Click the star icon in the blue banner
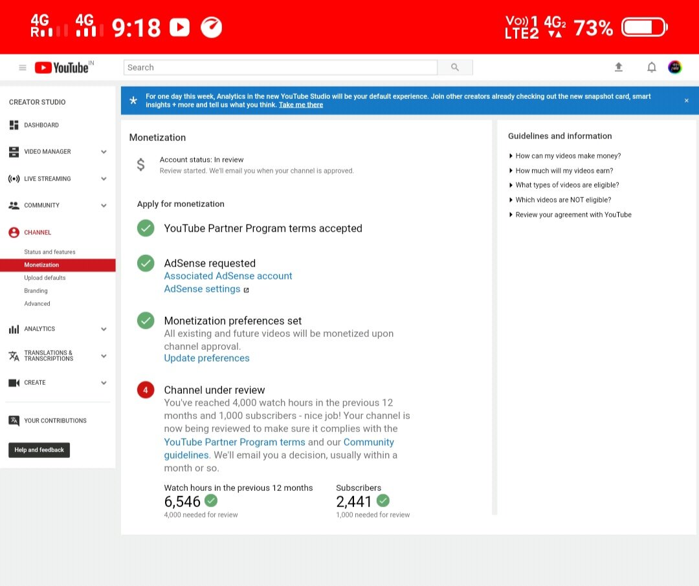Image resolution: width=699 pixels, height=586 pixels. [133, 100]
